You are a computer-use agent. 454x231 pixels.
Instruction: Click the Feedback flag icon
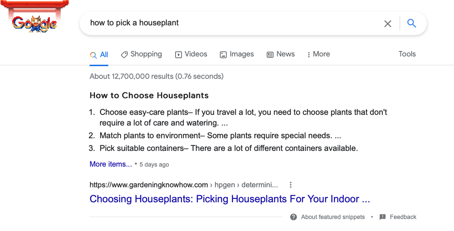[x=382, y=217]
